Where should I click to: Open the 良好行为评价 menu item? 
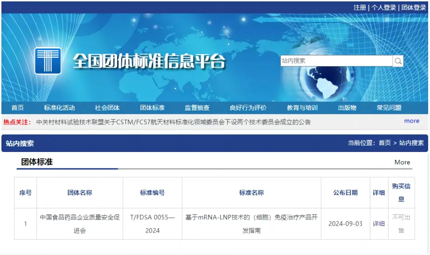click(248, 108)
